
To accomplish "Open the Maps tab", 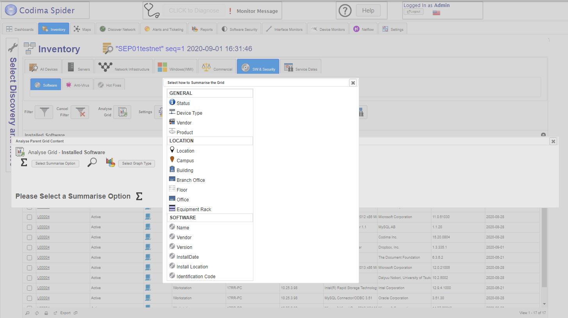I will click(x=82, y=29).
